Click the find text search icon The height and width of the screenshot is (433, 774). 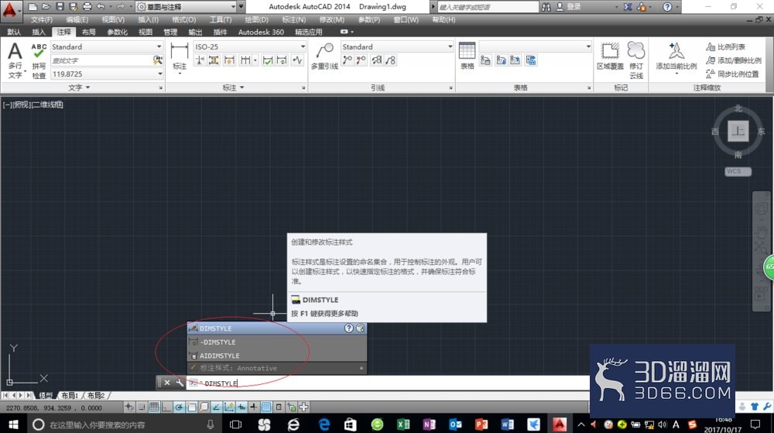click(x=158, y=60)
